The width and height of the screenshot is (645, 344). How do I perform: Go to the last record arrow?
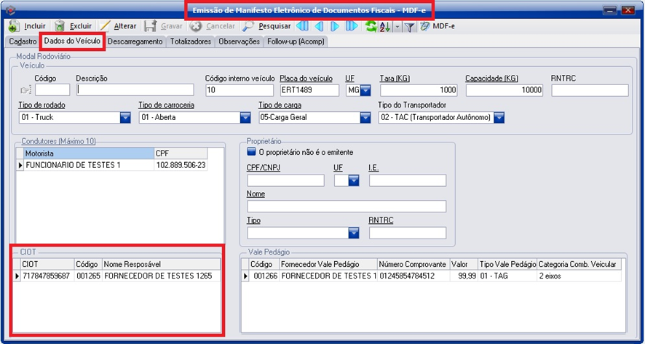click(x=352, y=26)
